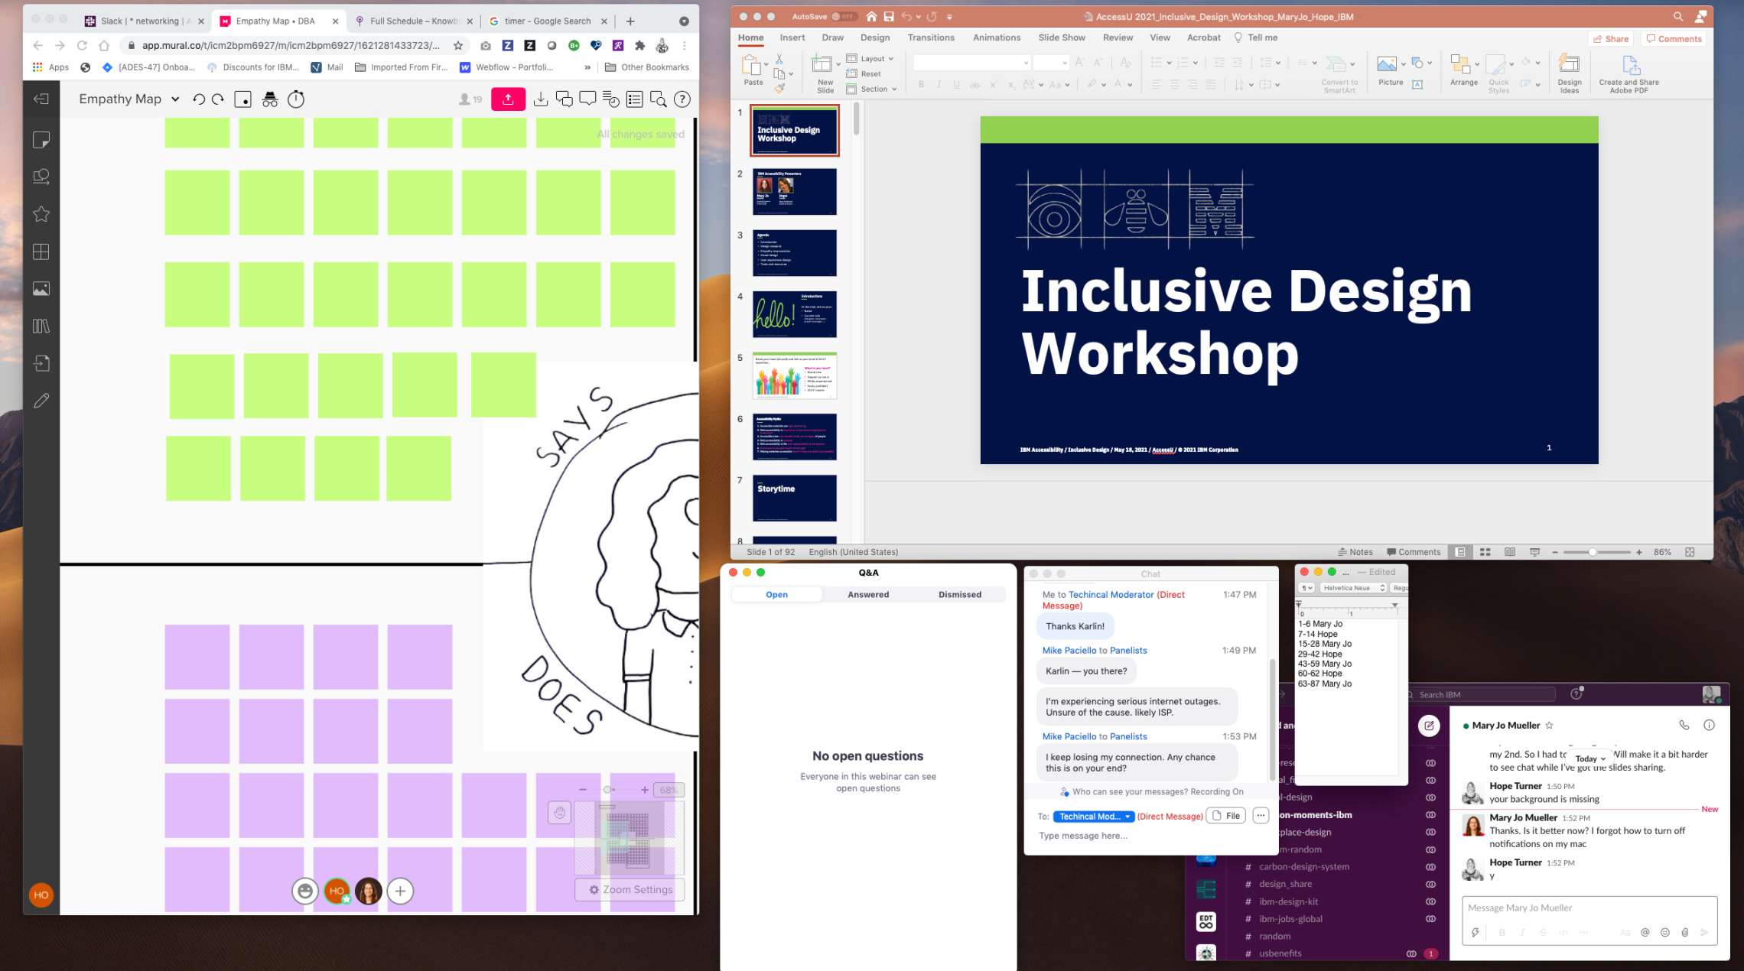Image resolution: width=1744 pixels, height=971 pixels.
Task: Open the Mural download icon
Action: (540, 99)
